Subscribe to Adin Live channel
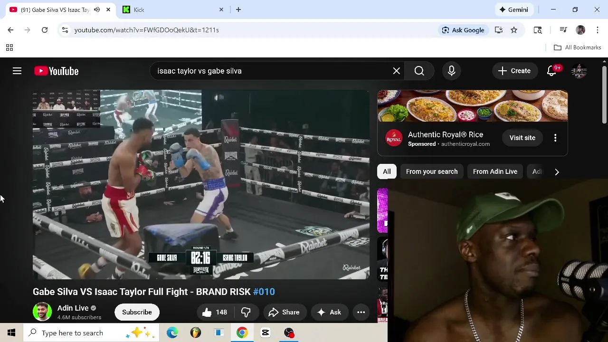This screenshot has height=342, width=608. tap(137, 312)
